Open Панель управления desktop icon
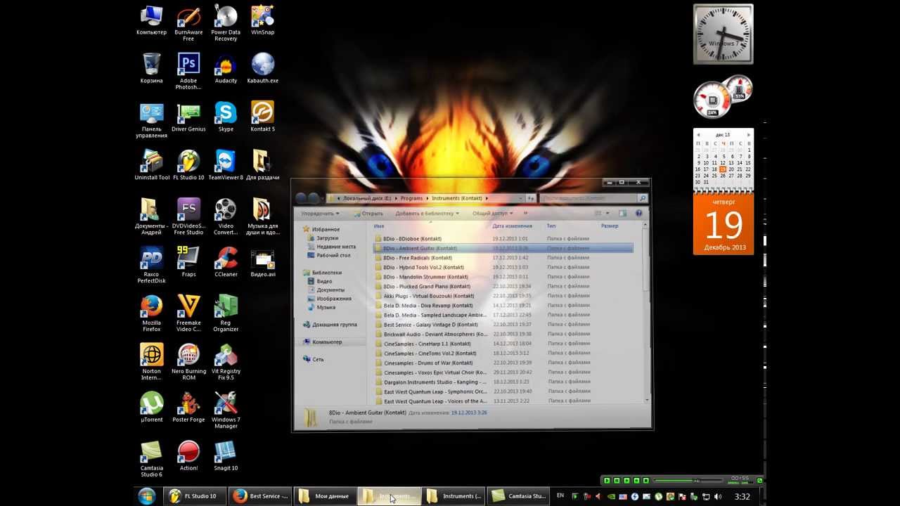This screenshot has height=506, width=900. click(151, 120)
